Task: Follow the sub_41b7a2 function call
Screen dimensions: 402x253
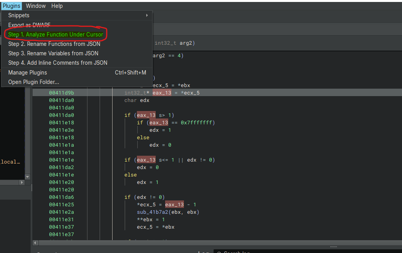Action: click(x=154, y=212)
